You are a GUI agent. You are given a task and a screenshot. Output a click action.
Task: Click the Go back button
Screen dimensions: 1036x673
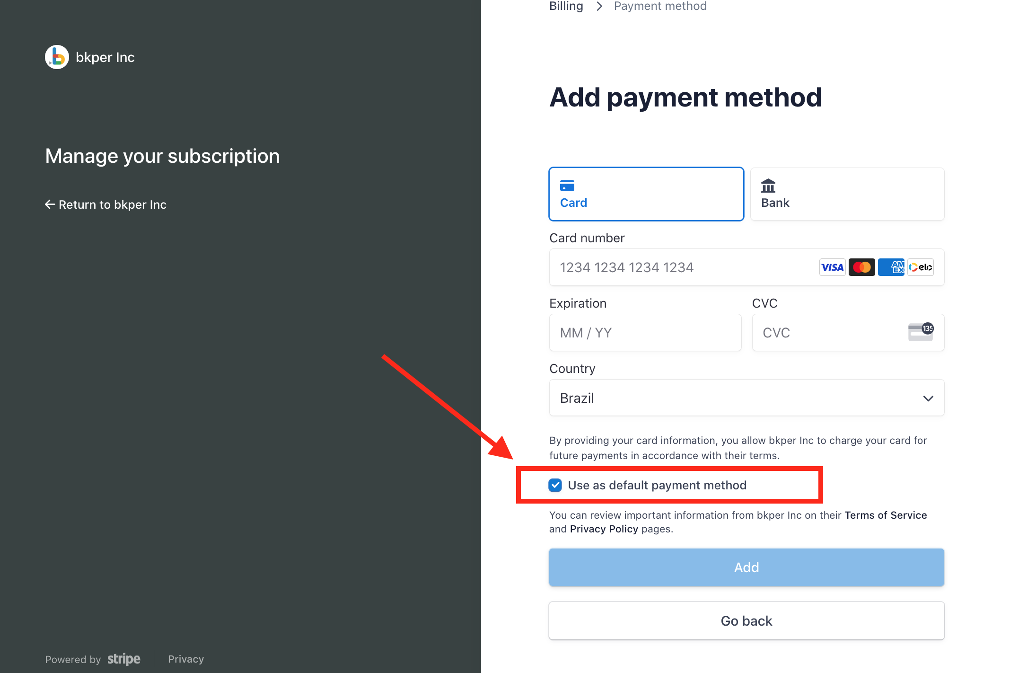click(x=746, y=620)
